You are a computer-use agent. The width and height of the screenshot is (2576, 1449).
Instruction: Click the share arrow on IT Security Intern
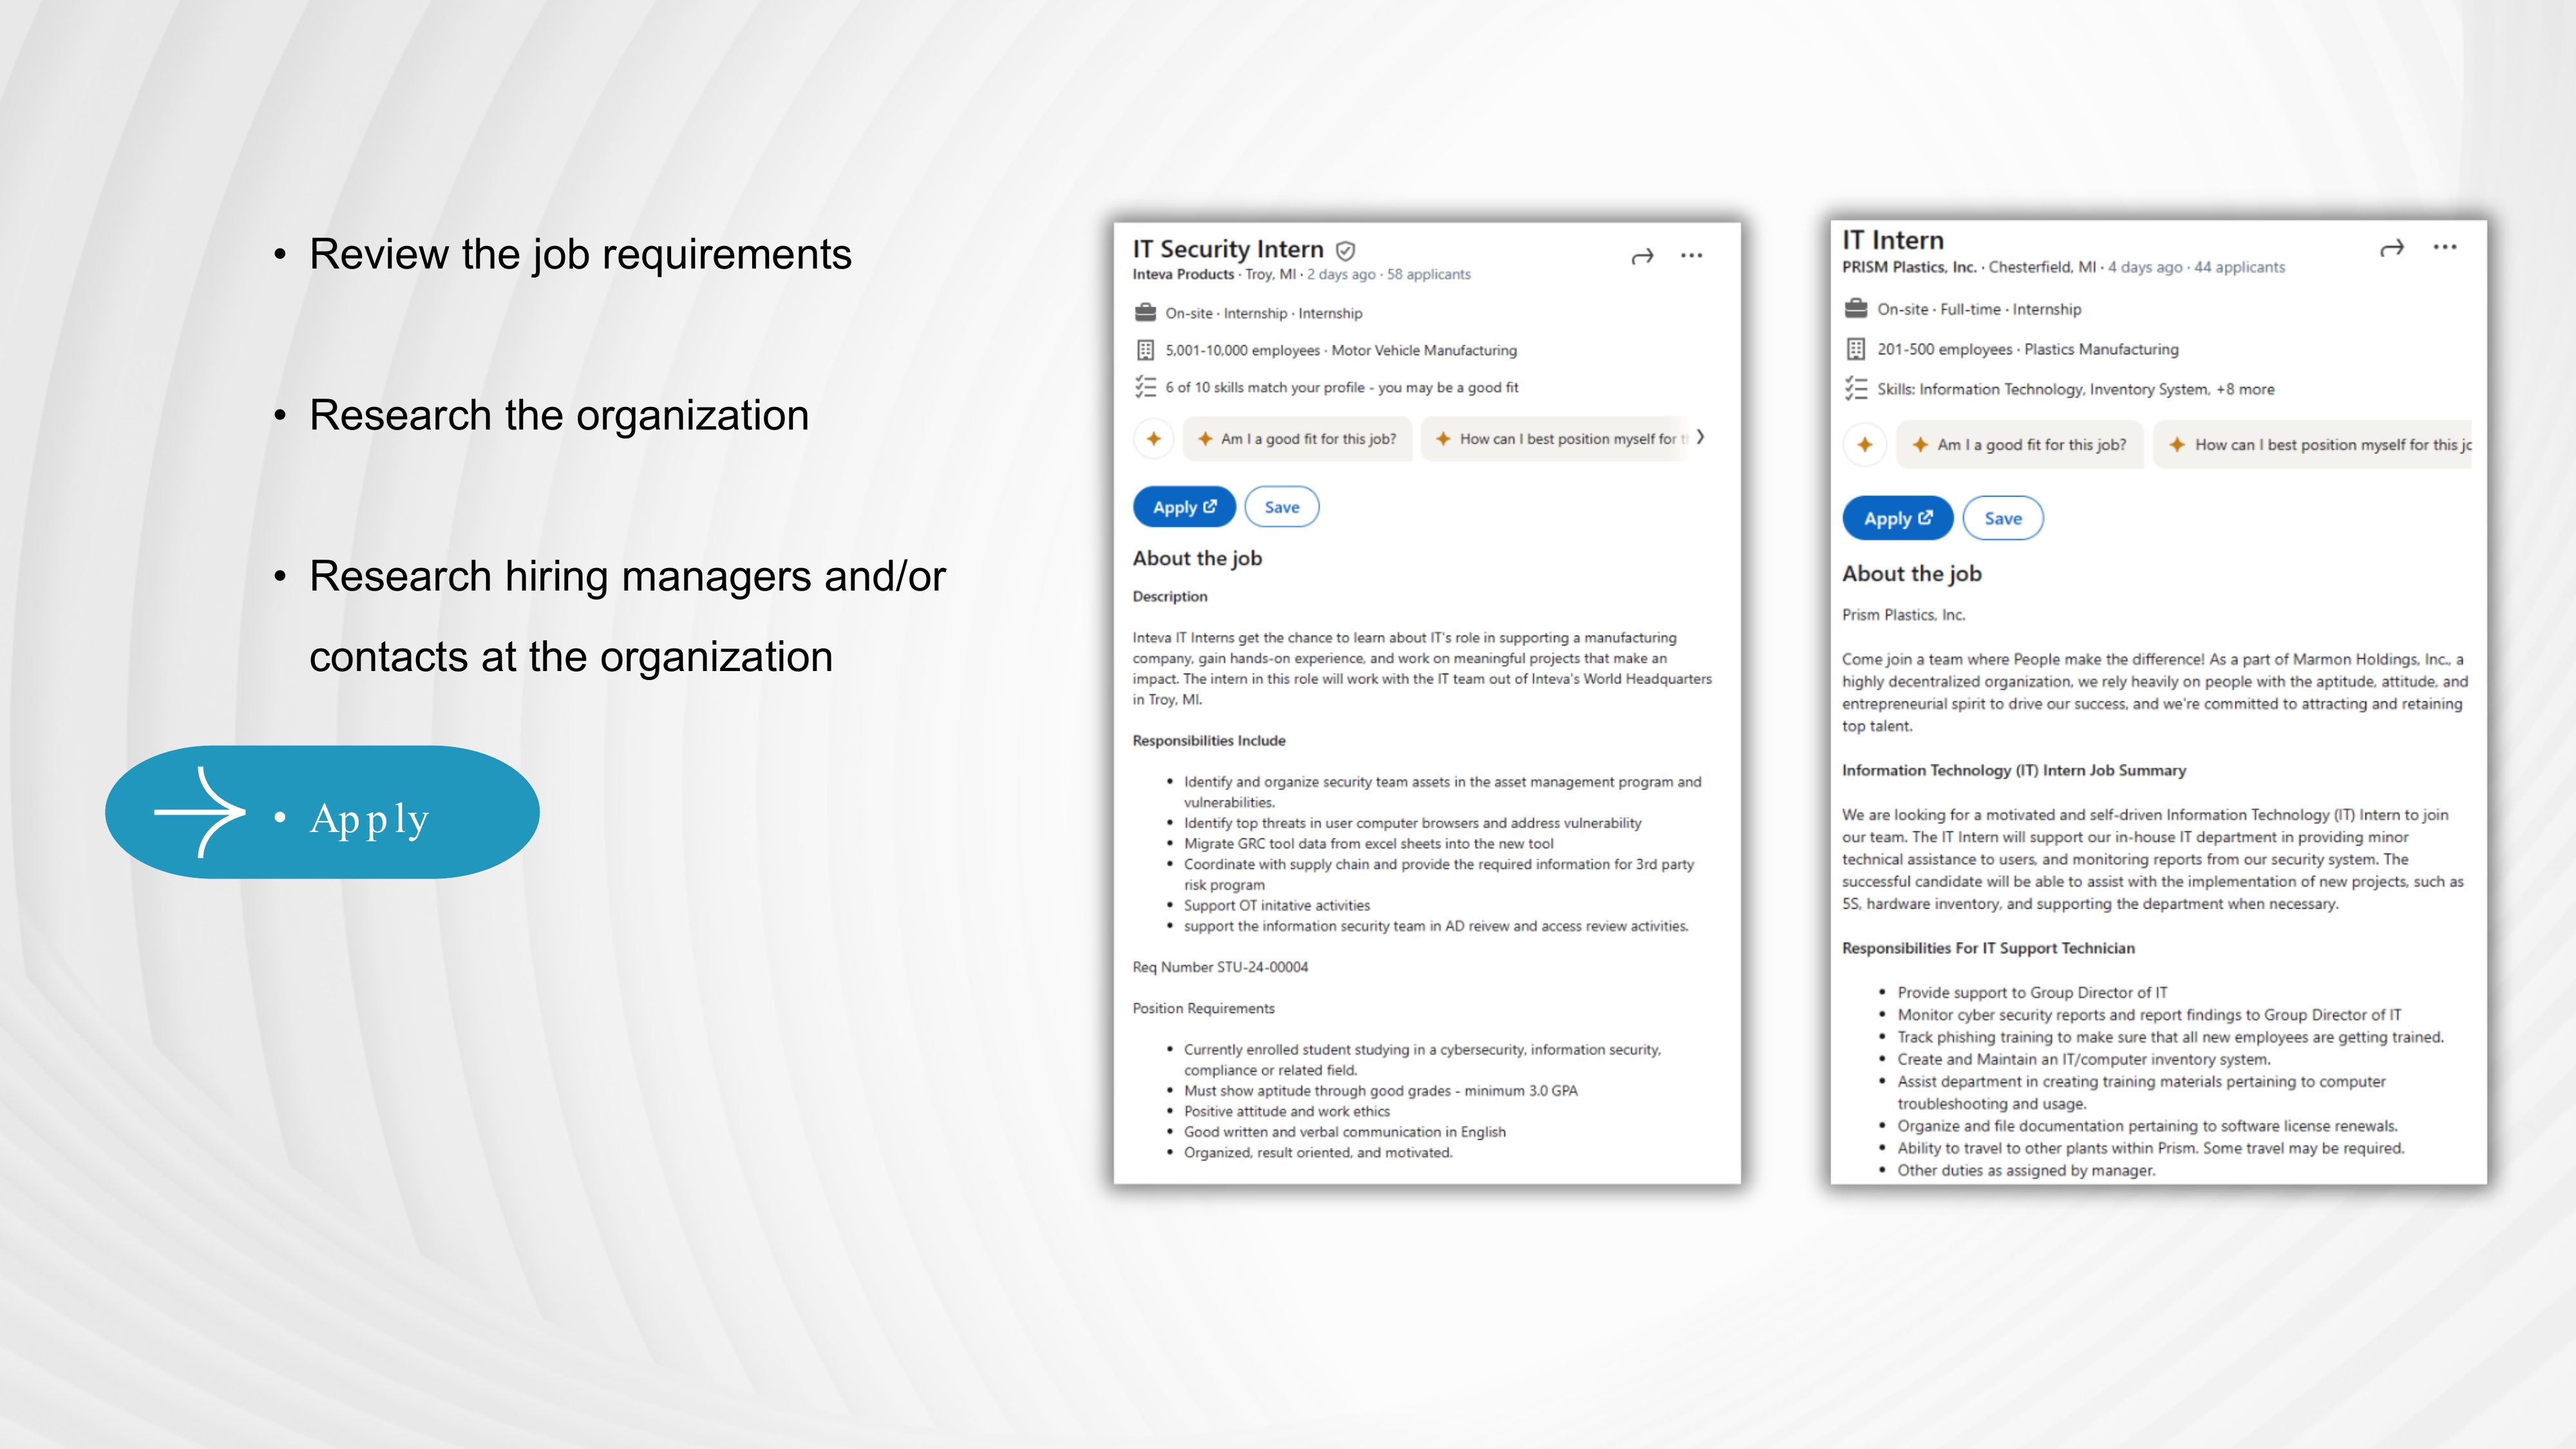(1642, 257)
